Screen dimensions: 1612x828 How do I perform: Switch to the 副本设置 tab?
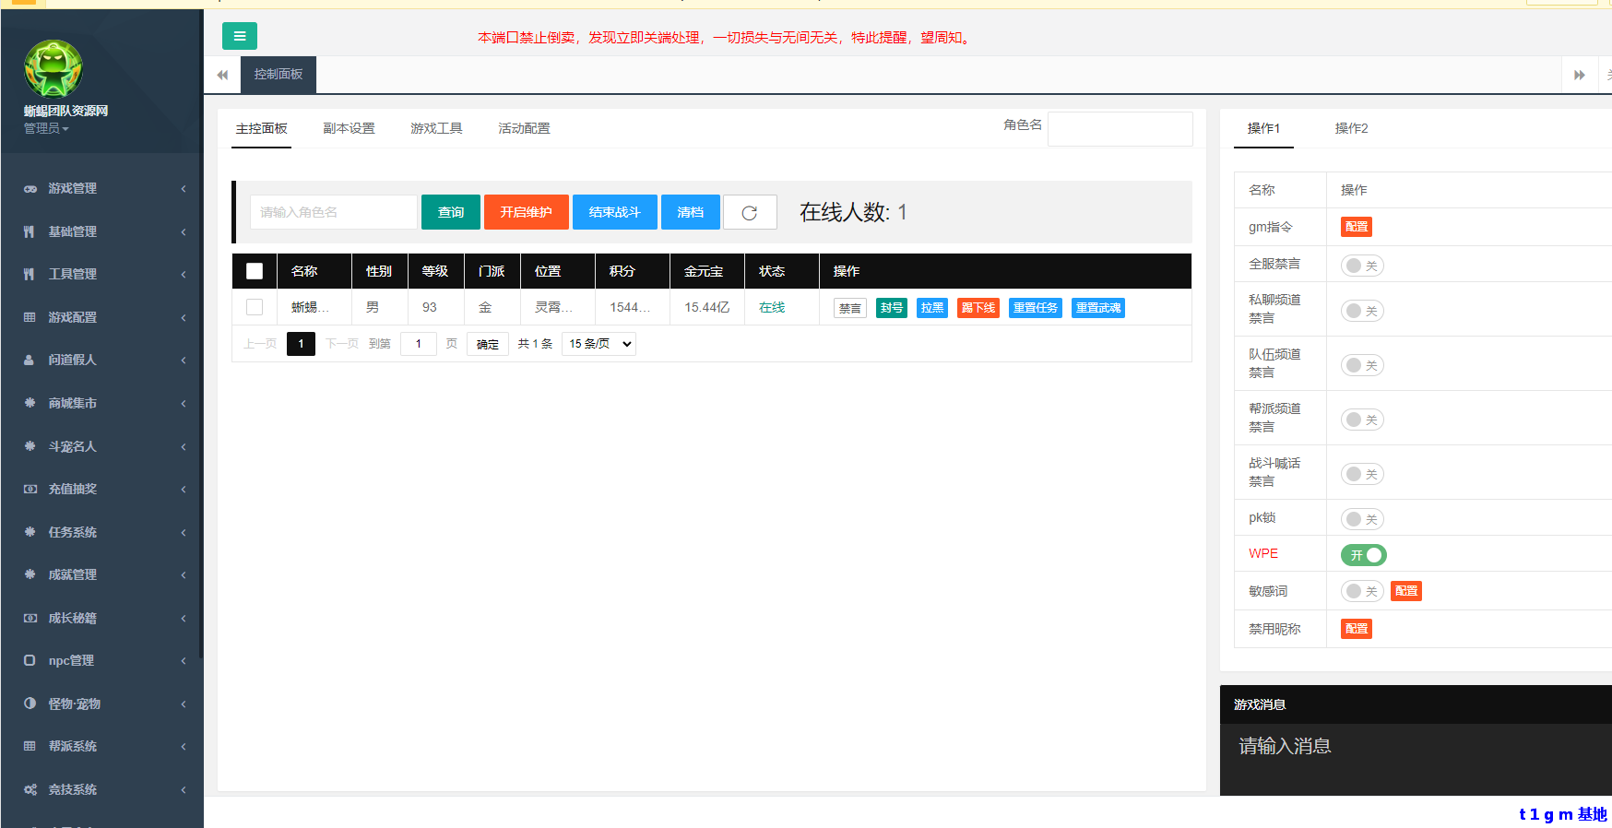pos(349,128)
